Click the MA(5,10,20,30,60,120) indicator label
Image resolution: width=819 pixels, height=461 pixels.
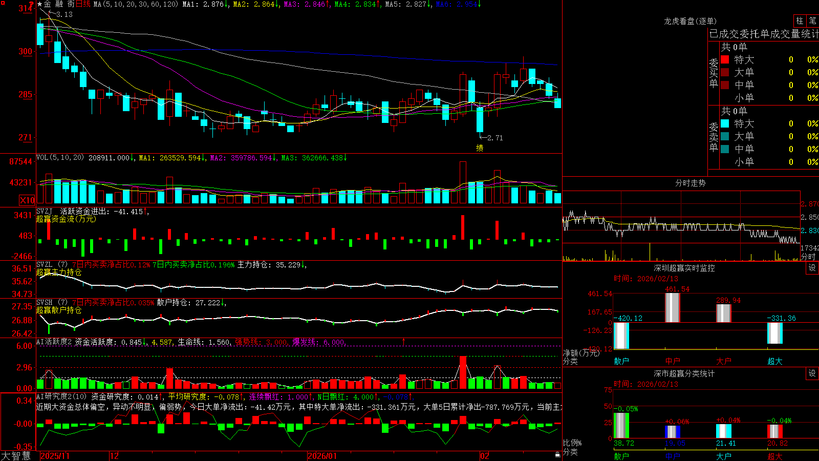135,4
